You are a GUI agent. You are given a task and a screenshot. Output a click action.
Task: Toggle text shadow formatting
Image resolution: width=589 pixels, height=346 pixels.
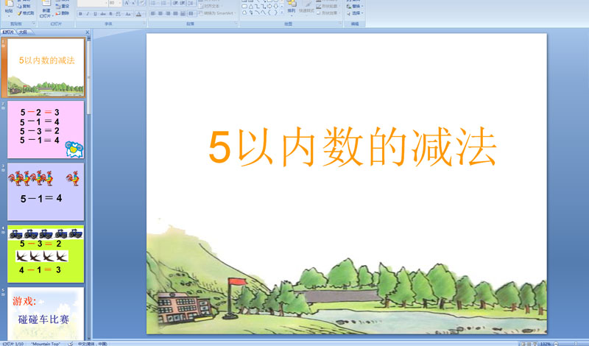click(x=110, y=14)
